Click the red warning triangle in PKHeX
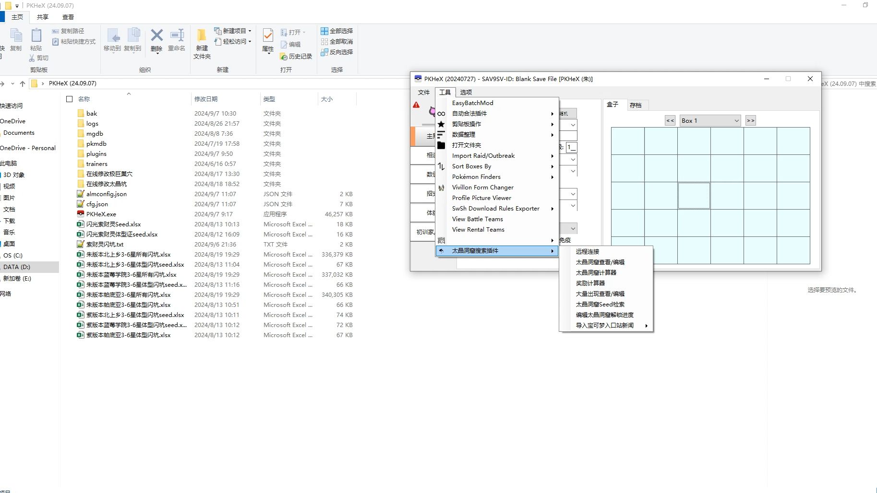The height and width of the screenshot is (493, 877). (416, 105)
